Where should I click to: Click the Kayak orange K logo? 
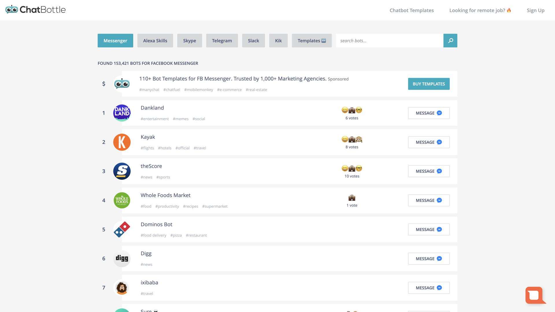pos(122,142)
